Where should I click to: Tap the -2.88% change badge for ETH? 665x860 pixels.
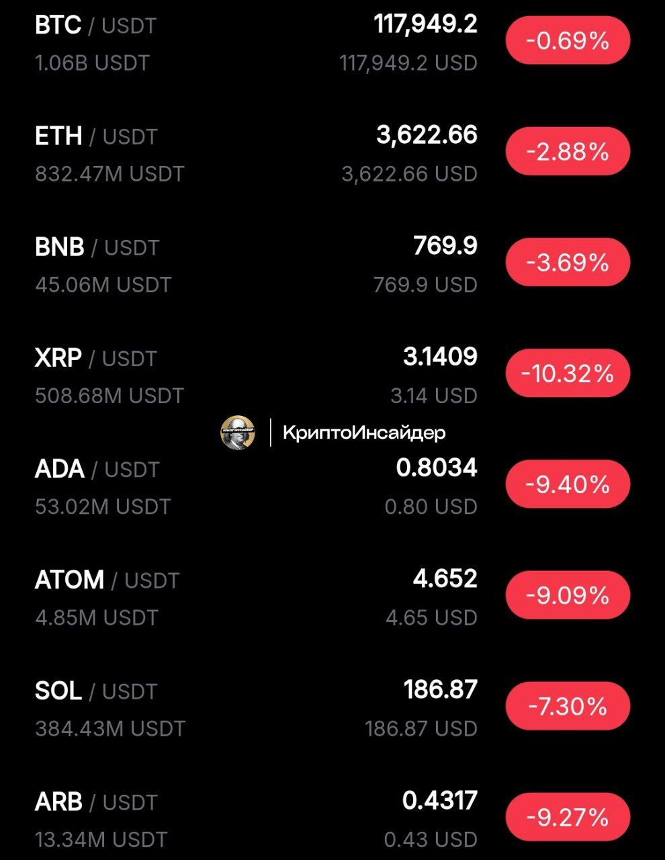[568, 151]
